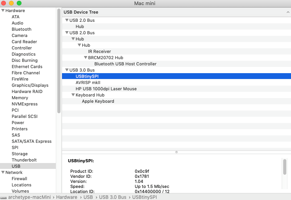Click archetype-macMini in the path bar
This screenshot has height=200, width=291.
29,197
